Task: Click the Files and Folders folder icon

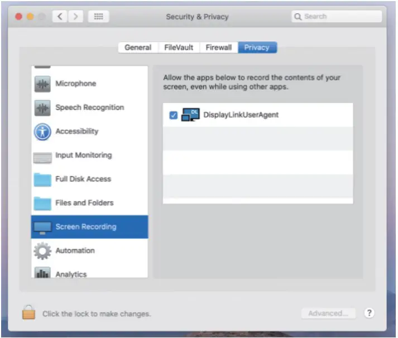Action: pyautogui.click(x=42, y=204)
